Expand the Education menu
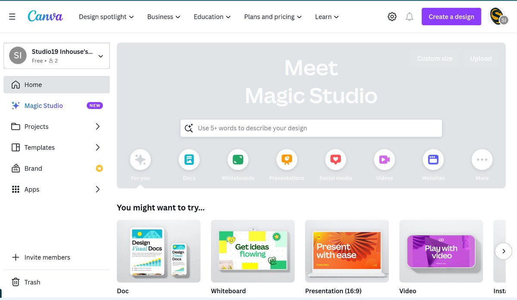 pyautogui.click(x=212, y=17)
